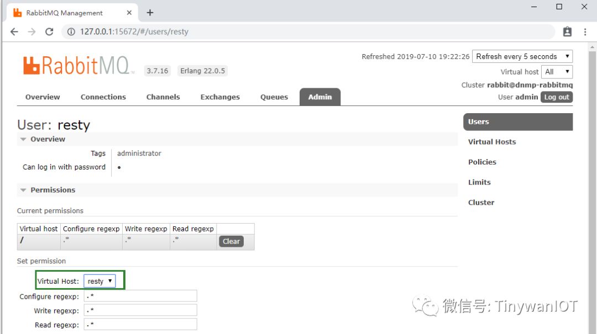Click the Virtual host column header

pos(39,229)
